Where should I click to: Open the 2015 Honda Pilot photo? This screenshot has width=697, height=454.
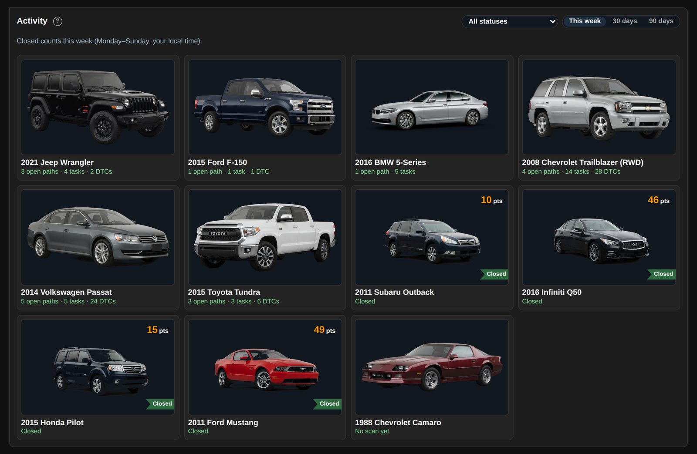point(98,367)
